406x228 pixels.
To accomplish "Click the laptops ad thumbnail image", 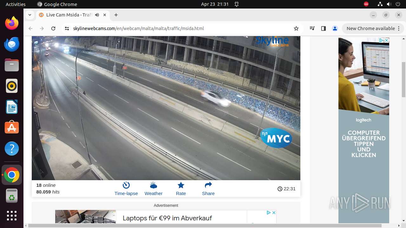I will coord(86,217).
